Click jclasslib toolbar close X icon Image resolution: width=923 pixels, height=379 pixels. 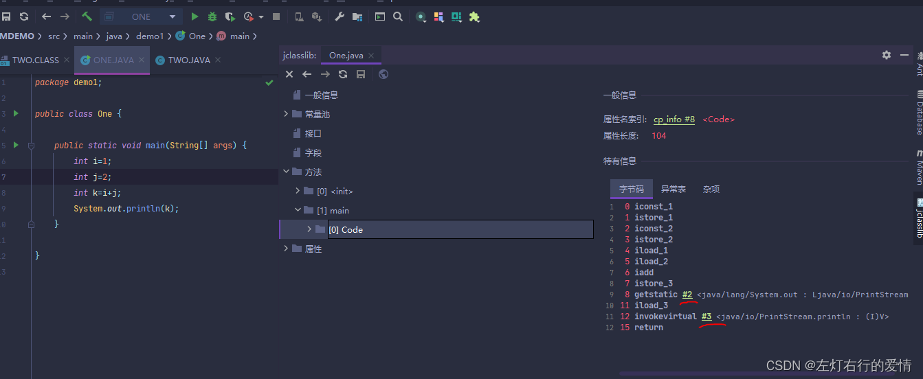coord(289,74)
